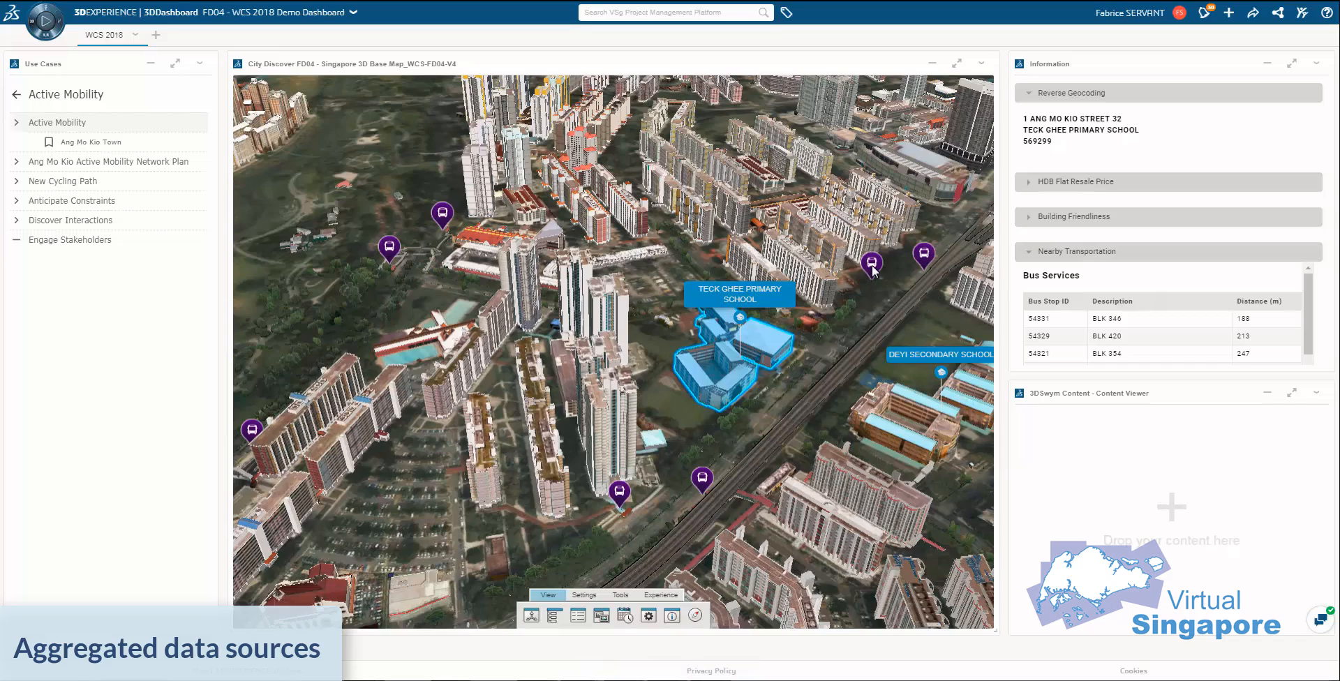Expand the New Cycling Path tree item

click(x=16, y=181)
